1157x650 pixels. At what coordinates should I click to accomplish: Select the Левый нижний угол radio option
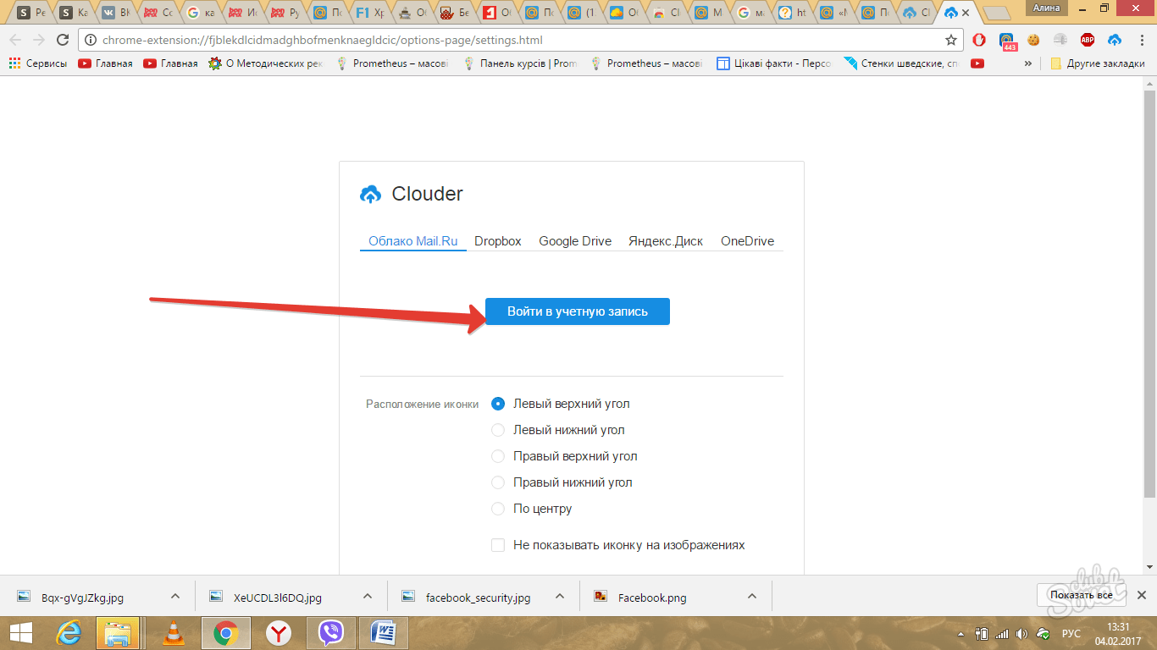pyautogui.click(x=498, y=430)
